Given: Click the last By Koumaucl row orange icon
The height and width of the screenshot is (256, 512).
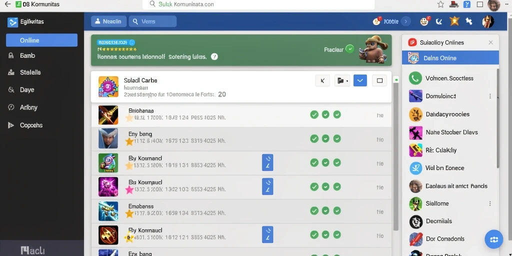Looking at the screenshot, I should point(108,235).
